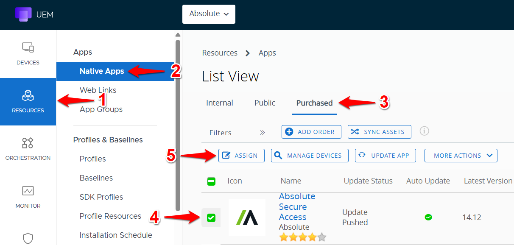The image size is (514, 245).
Task: Open the Resources section icon
Action: [x=28, y=95]
